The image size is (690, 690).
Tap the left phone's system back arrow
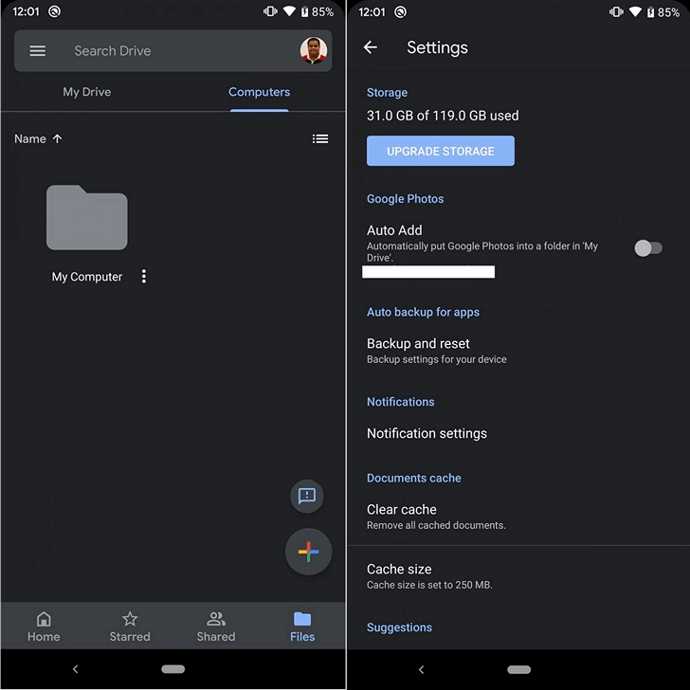75,669
